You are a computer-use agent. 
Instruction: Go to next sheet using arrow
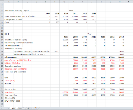pos(6,108)
